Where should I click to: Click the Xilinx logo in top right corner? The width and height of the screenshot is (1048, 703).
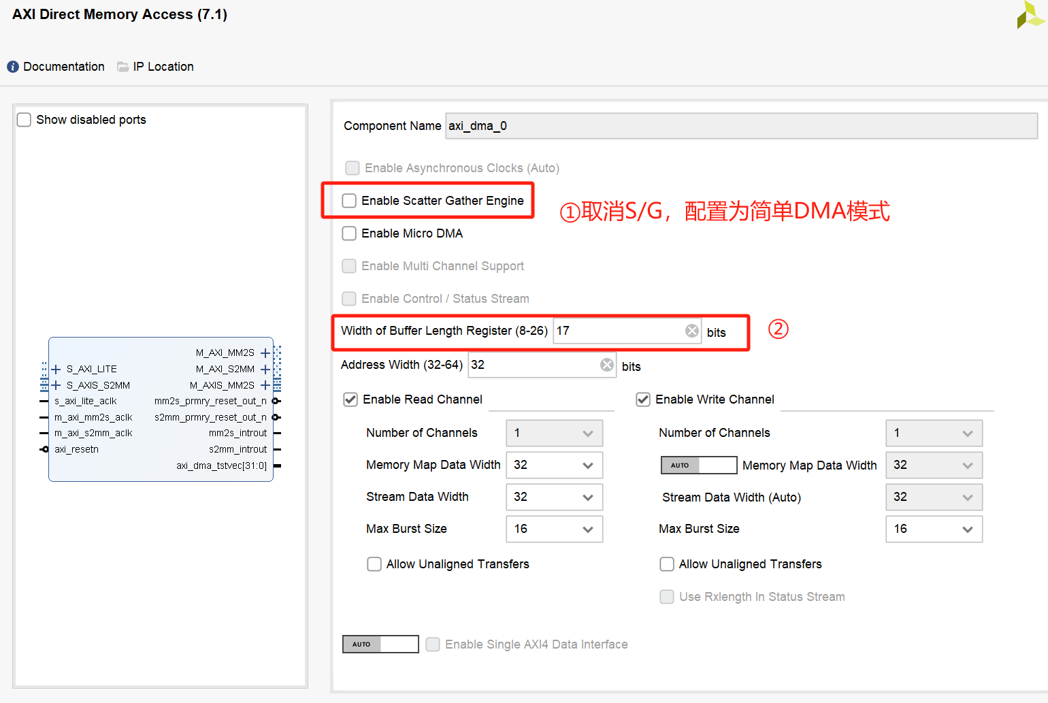tap(1030, 15)
